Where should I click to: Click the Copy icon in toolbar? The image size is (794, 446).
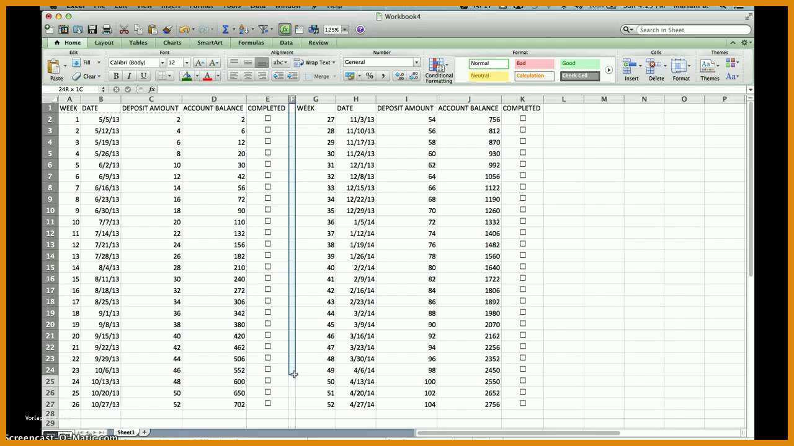(x=138, y=29)
